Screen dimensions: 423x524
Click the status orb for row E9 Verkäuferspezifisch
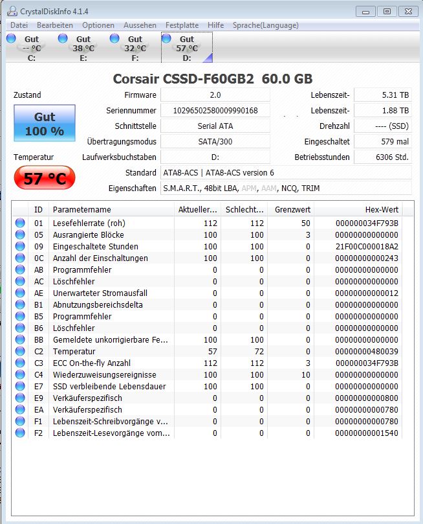[20, 398]
